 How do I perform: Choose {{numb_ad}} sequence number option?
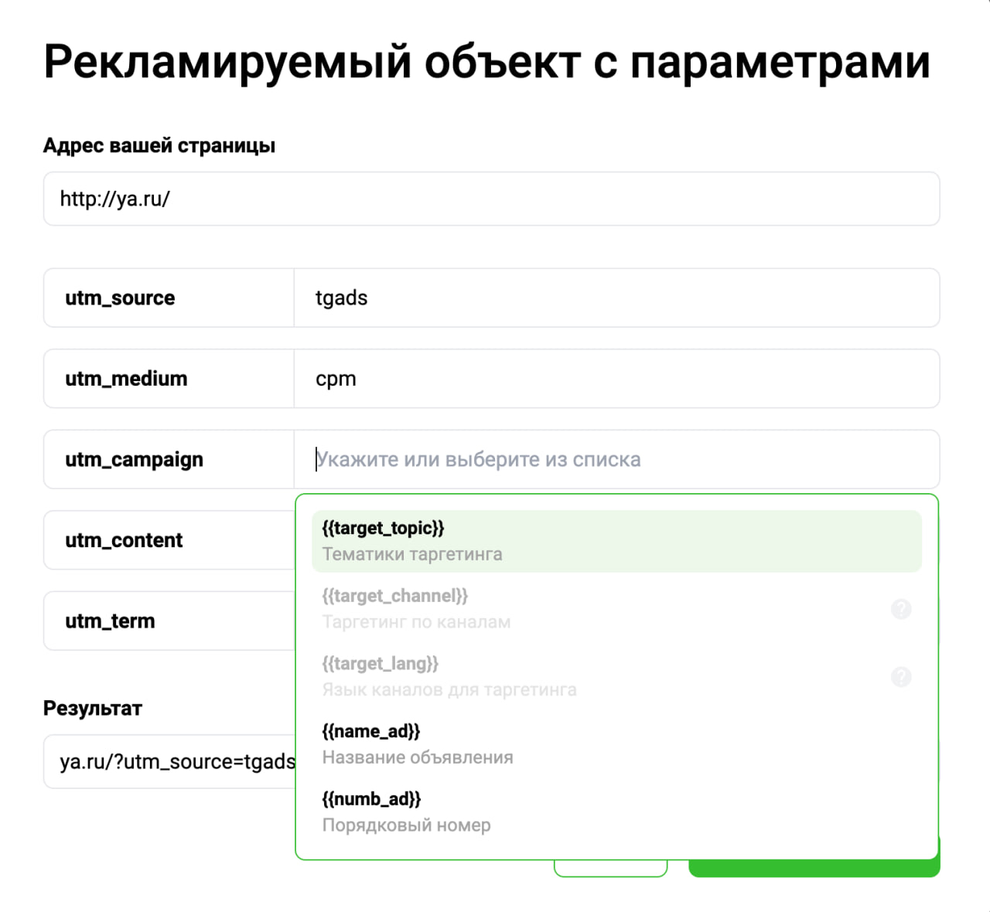[x=616, y=812]
